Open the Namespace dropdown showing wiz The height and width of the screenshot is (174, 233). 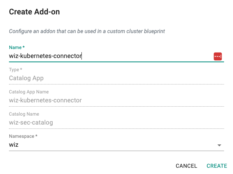pyautogui.click(x=116, y=145)
